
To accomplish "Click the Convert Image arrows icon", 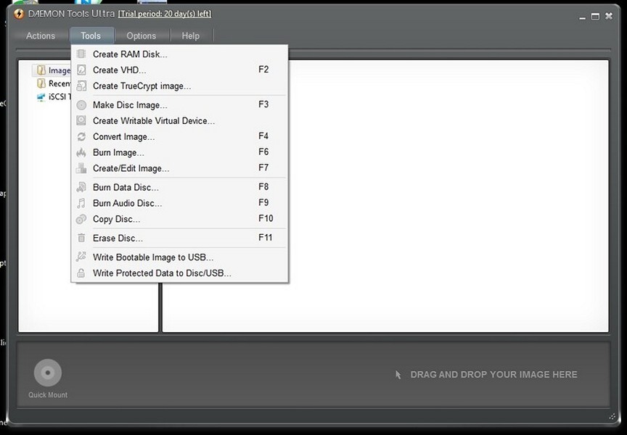I will point(81,136).
